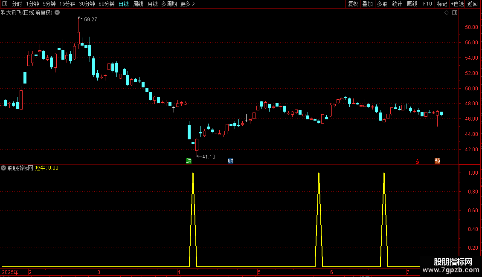The width and height of the screenshot is (482, 277).
Task: Select the 60分钟 period
Action: pos(107,4)
